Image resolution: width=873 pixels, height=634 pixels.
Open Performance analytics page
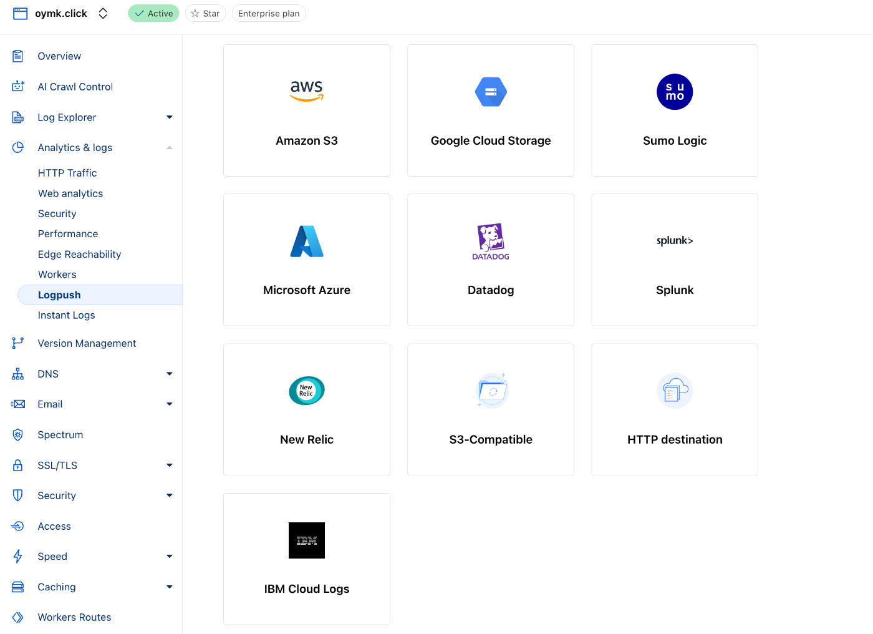(68, 234)
